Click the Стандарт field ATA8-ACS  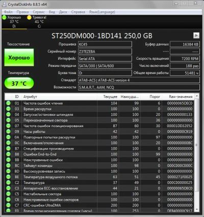tap(139, 80)
